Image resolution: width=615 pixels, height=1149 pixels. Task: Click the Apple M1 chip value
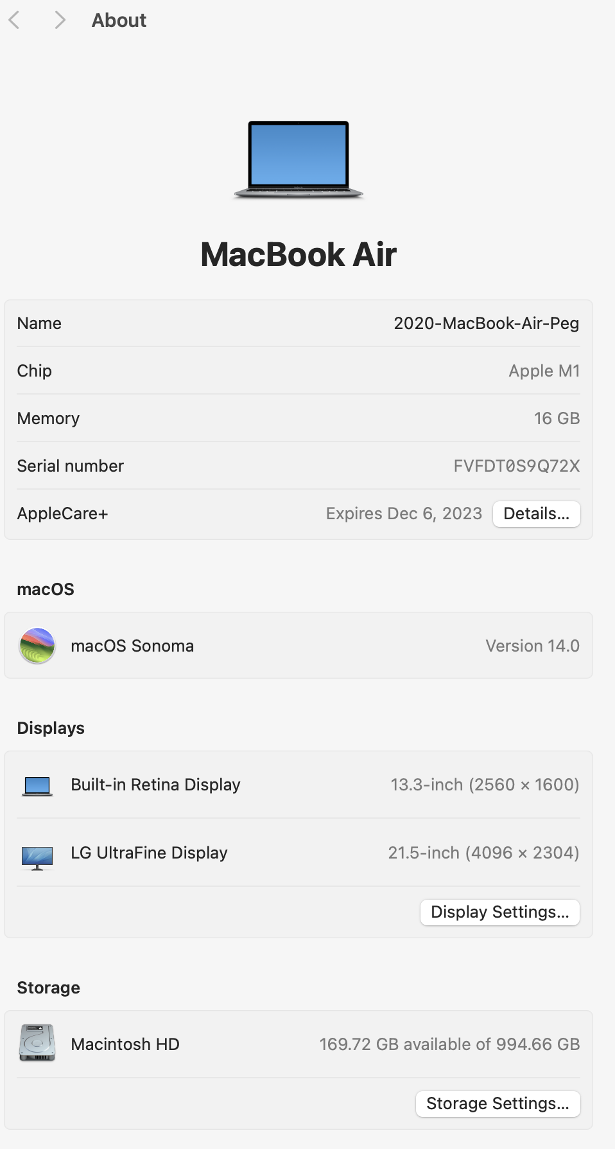coord(544,371)
